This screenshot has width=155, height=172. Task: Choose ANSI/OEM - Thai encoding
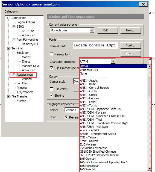pyautogui.click(x=113, y=120)
